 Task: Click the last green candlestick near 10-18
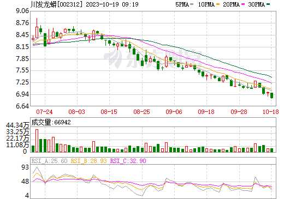tap(271, 95)
